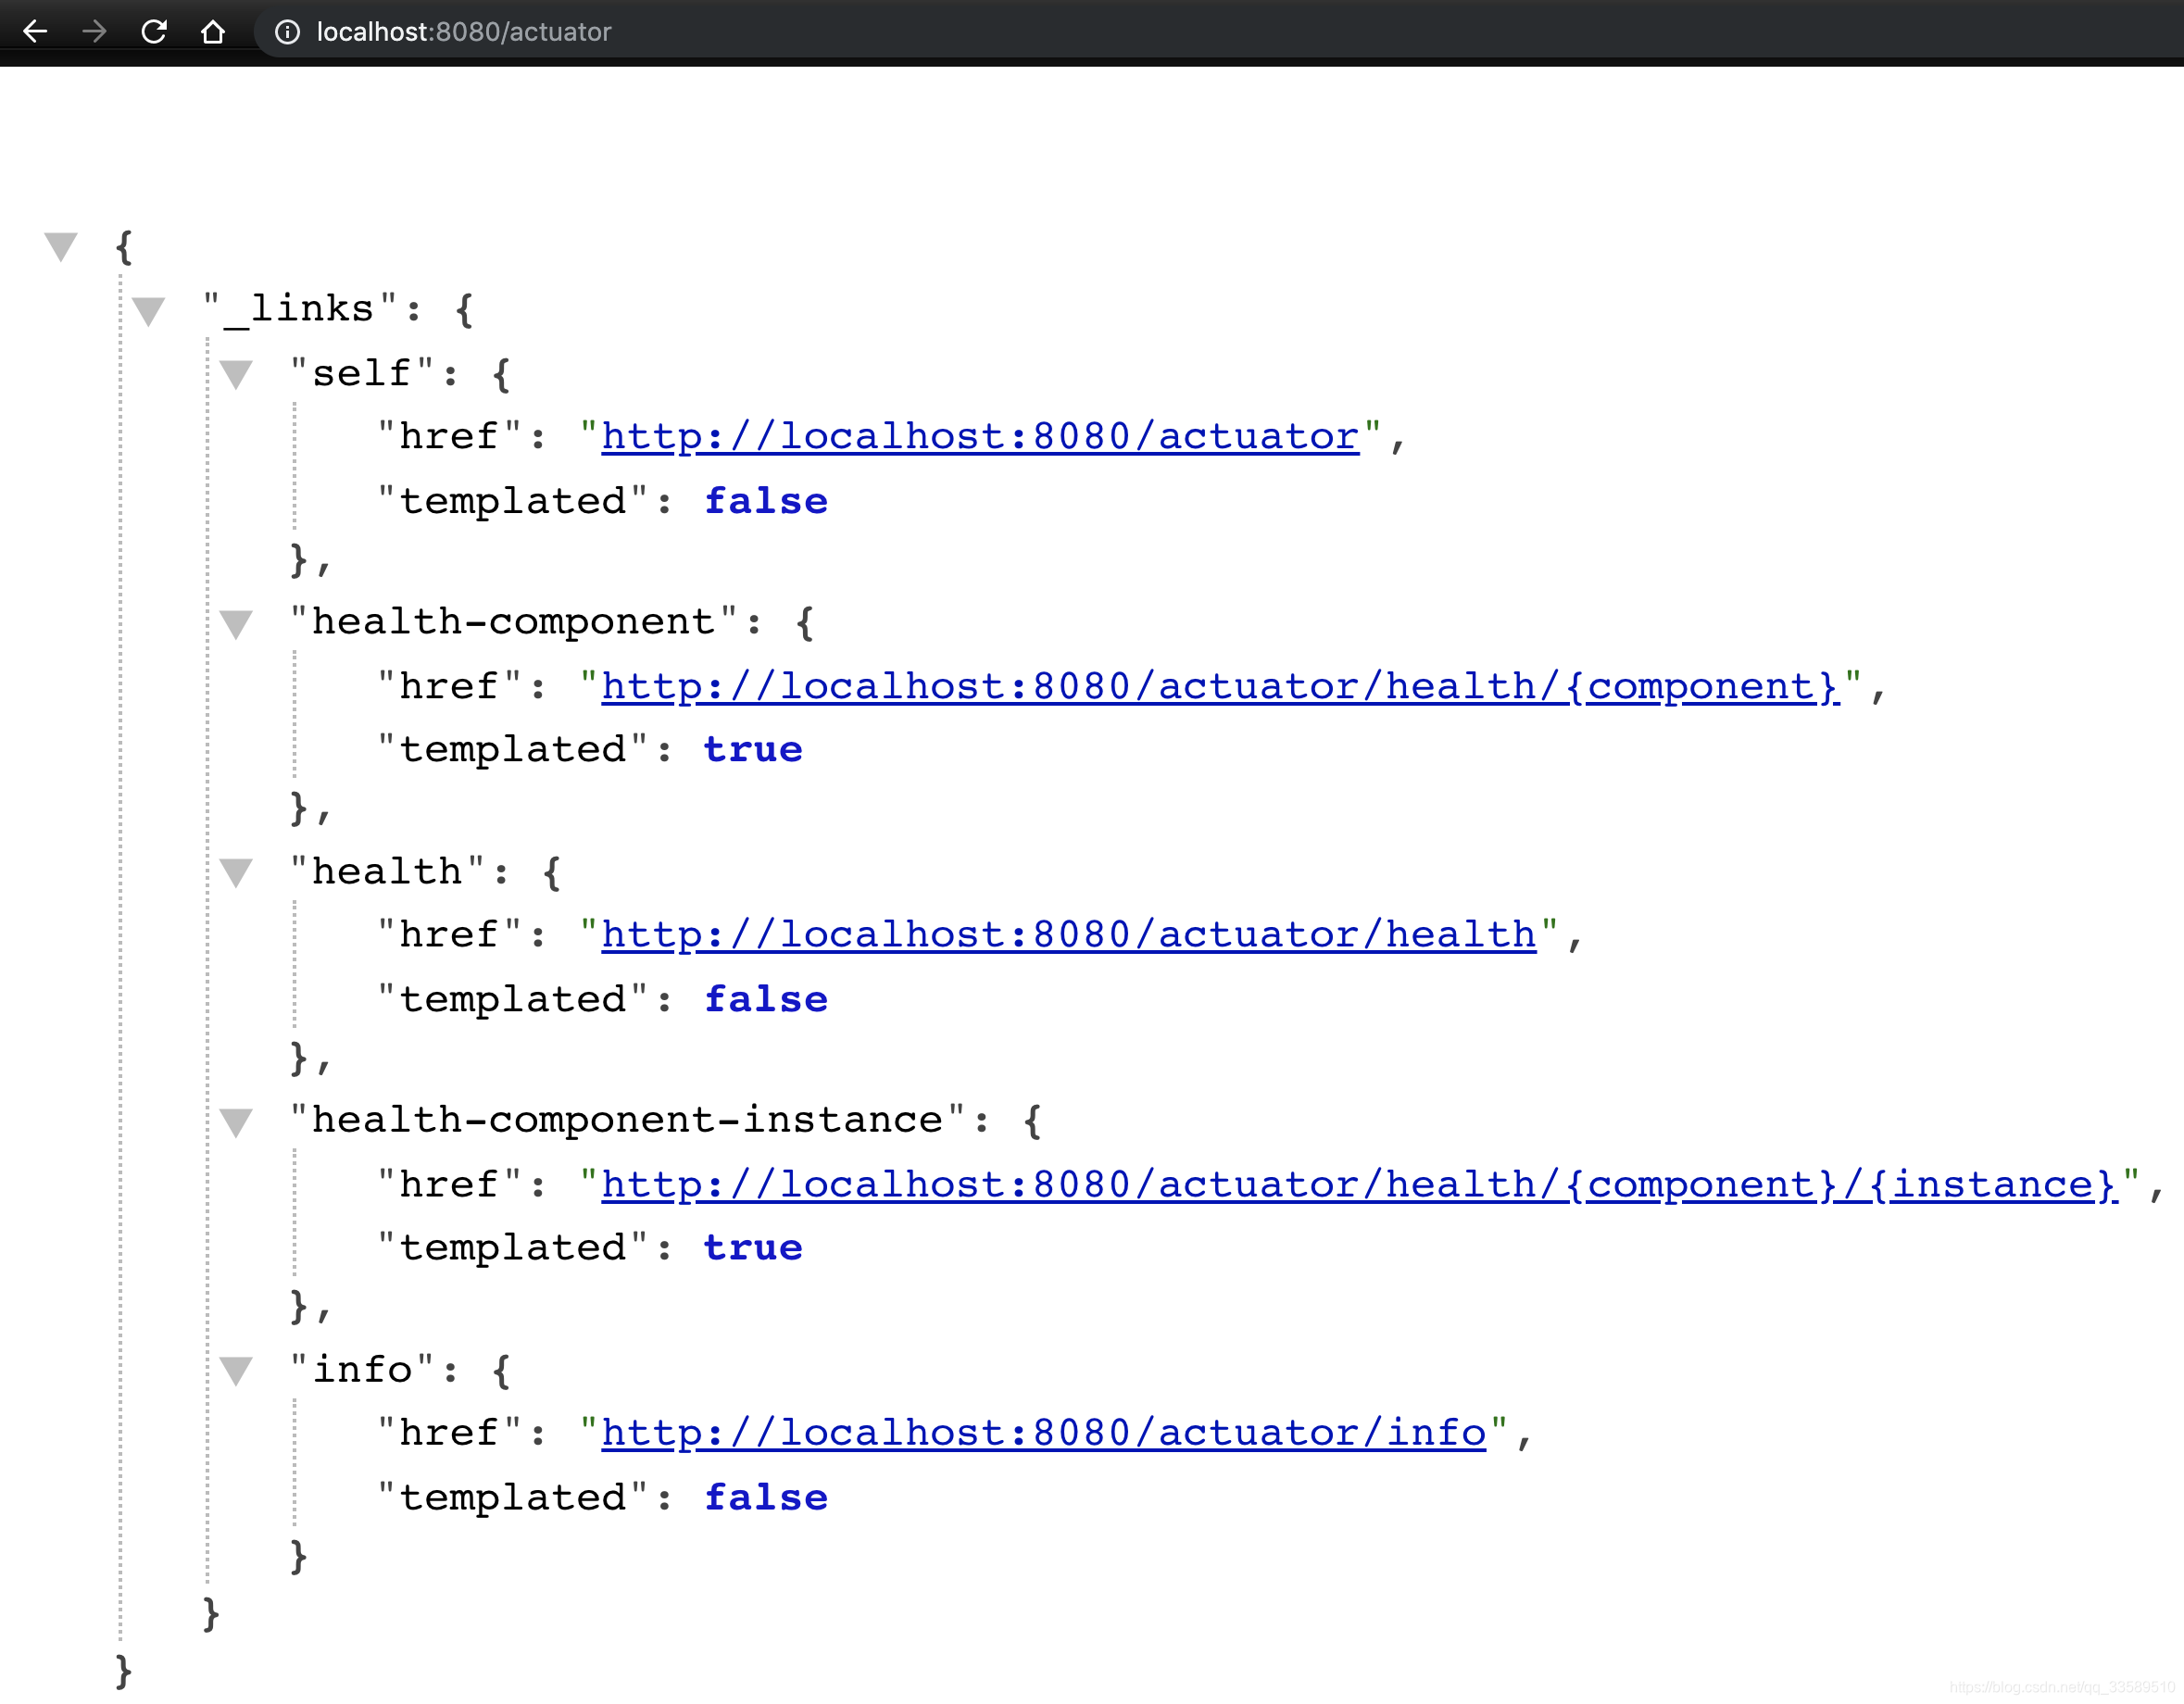2184x1704 pixels.
Task: Collapse the "_links" node
Action: (x=148, y=310)
